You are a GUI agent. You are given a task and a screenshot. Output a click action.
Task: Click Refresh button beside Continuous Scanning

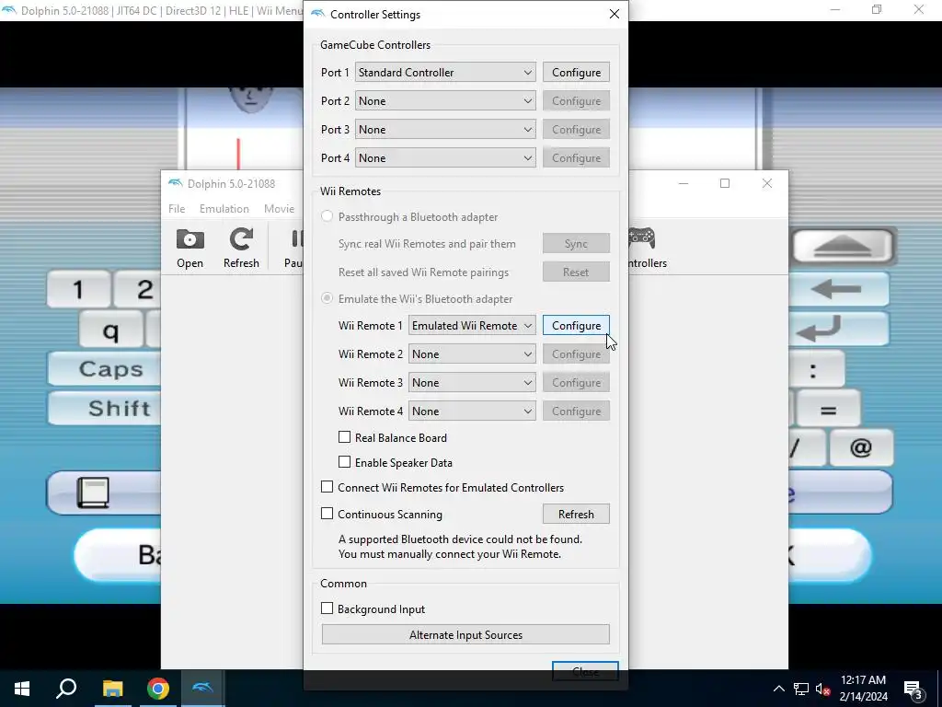pyautogui.click(x=576, y=514)
